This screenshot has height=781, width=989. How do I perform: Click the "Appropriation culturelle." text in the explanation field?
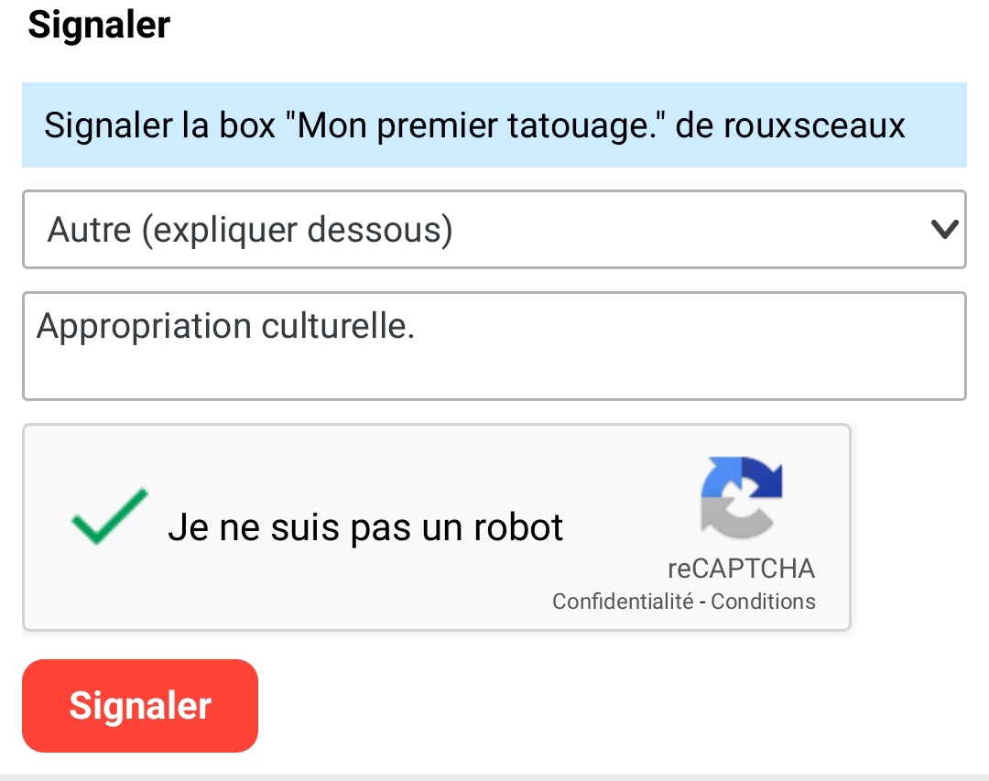[x=225, y=327]
